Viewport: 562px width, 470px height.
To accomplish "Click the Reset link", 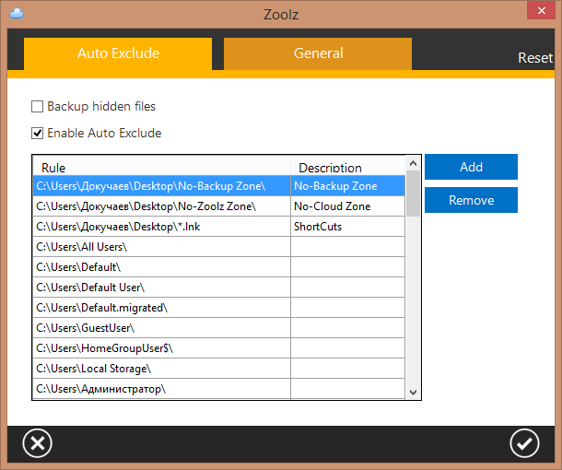I will [x=535, y=58].
